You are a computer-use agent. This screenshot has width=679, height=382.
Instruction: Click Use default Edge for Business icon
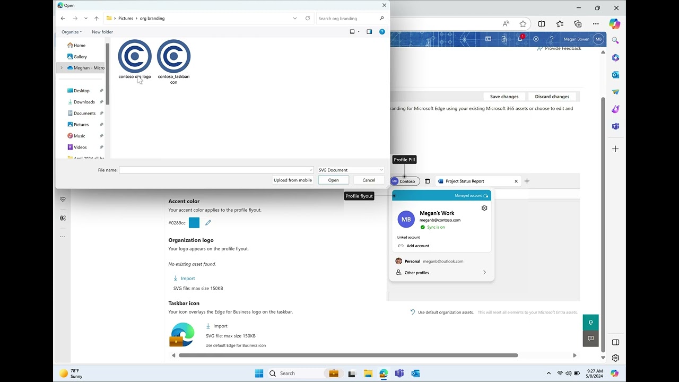[x=236, y=345]
